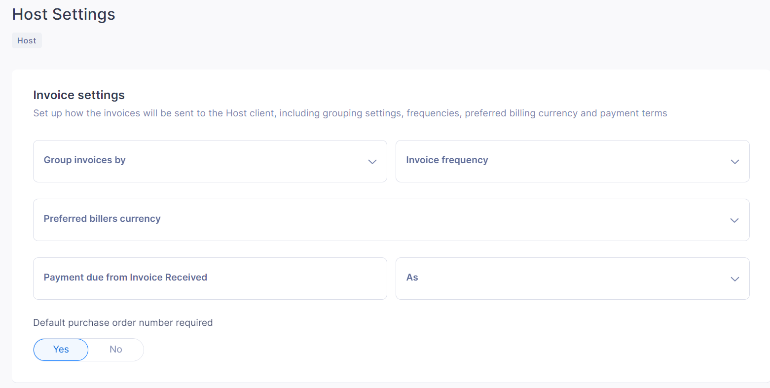
Task: Click the invoice settings description text
Action: [x=350, y=113]
